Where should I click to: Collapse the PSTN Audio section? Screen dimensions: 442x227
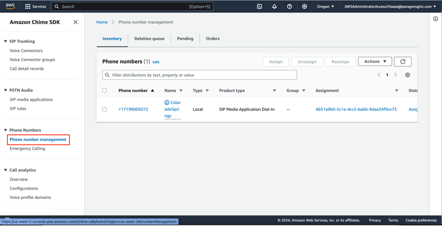(6, 90)
